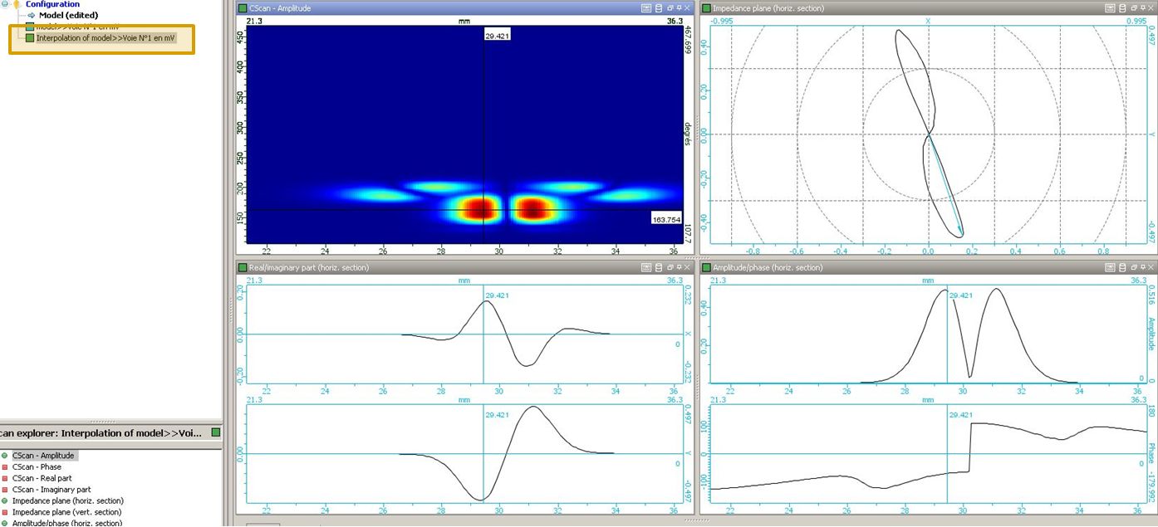Click data cylinder icon in Amplitude/phase header
1158x527 pixels.
pos(1122,267)
